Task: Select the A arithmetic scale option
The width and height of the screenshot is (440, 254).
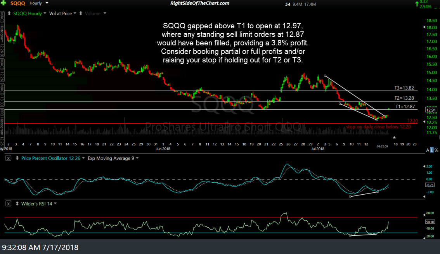Action: click(x=428, y=150)
